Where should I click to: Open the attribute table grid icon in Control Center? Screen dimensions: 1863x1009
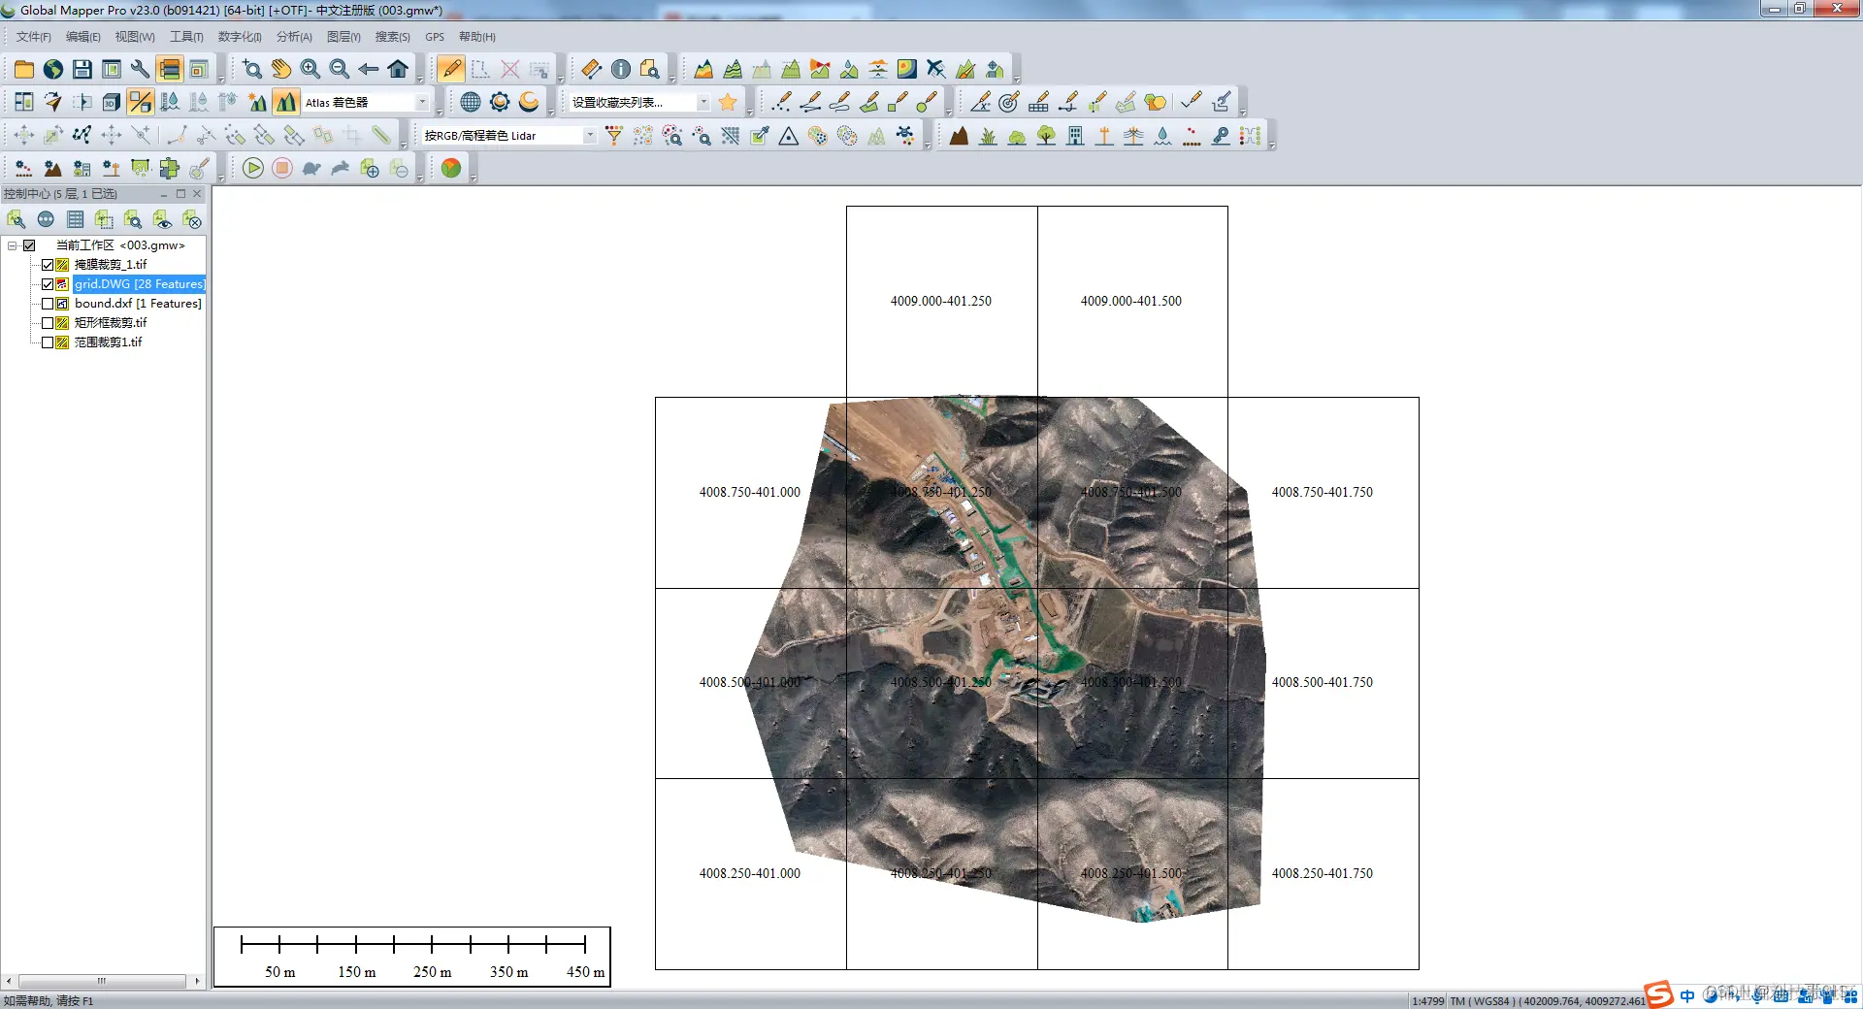tap(75, 219)
